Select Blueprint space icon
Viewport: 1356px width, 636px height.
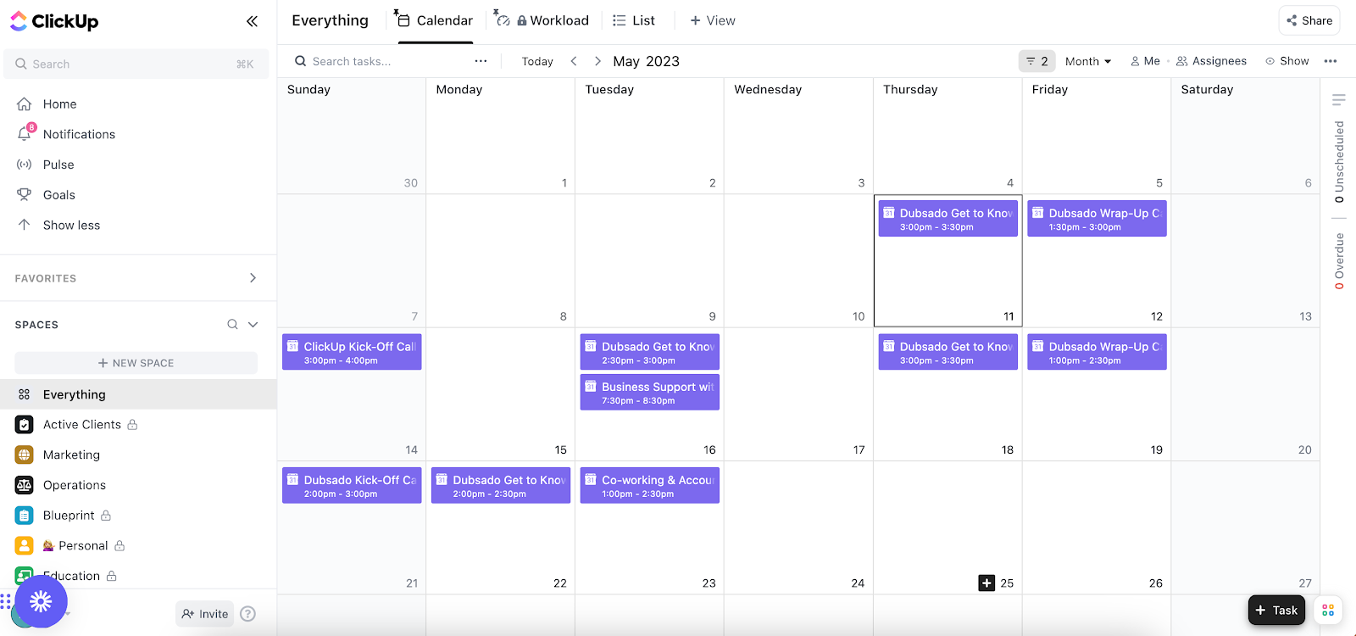[x=25, y=516]
